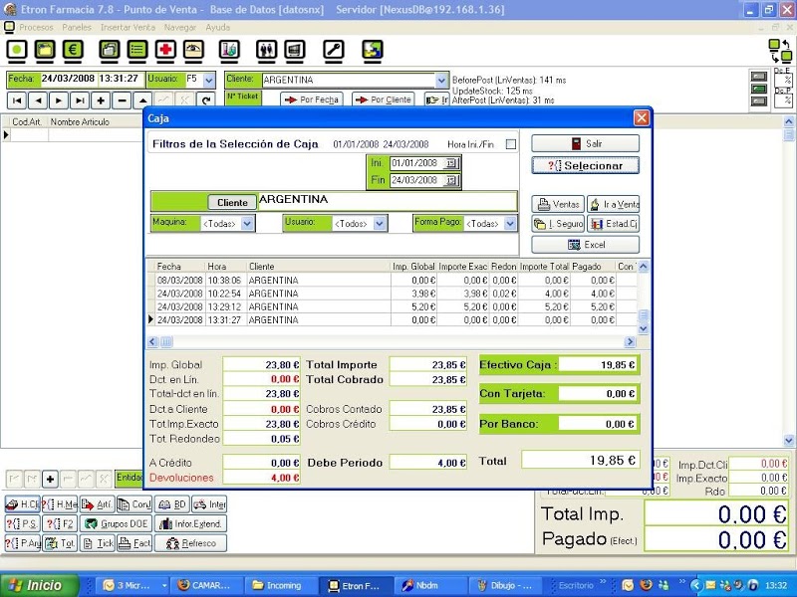The height and width of the screenshot is (597, 797).
Task: Expand the Usuario F5 dropdown in main window
Action: [209, 80]
